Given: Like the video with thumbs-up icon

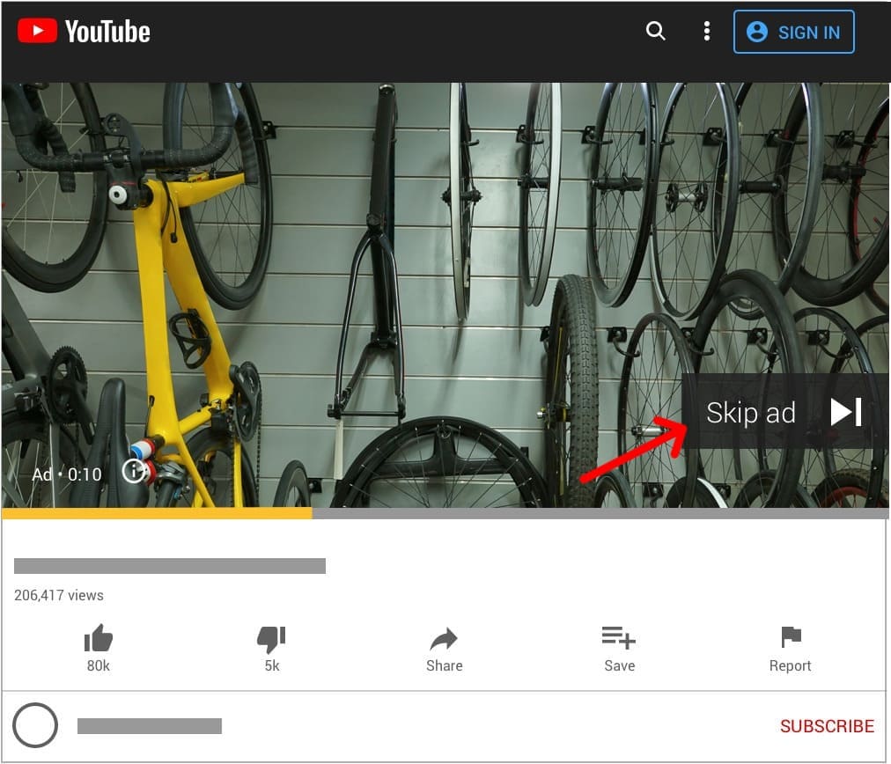Looking at the screenshot, I should coord(98,639).
